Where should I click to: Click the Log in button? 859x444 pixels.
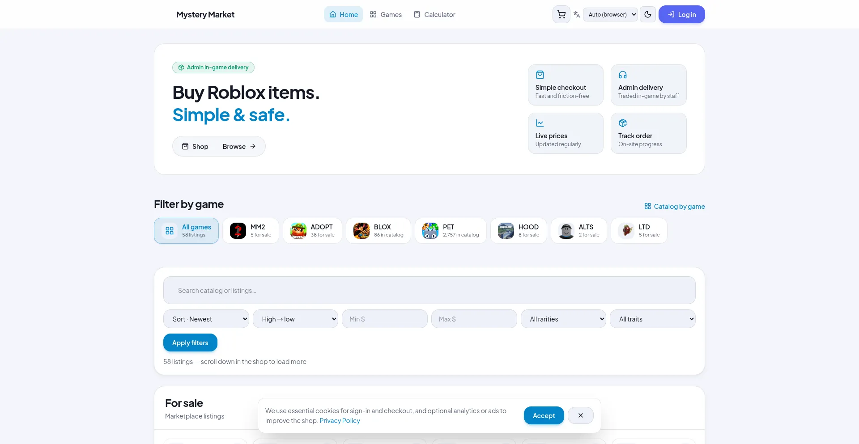click(681, 14)
